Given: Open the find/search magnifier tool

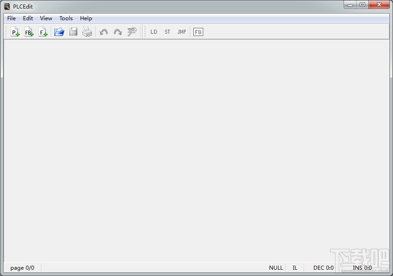Looking at the screenshot, I should tap(132, 32).
